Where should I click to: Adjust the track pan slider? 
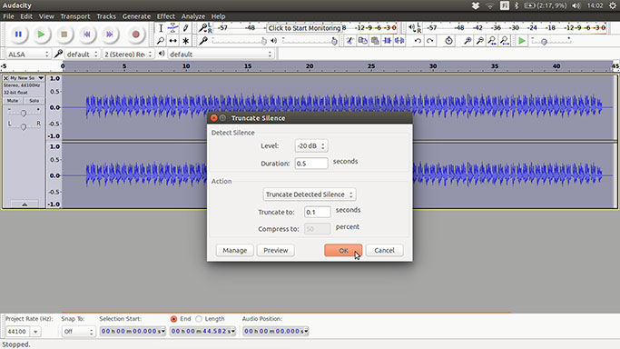click(x=24, y=126)
